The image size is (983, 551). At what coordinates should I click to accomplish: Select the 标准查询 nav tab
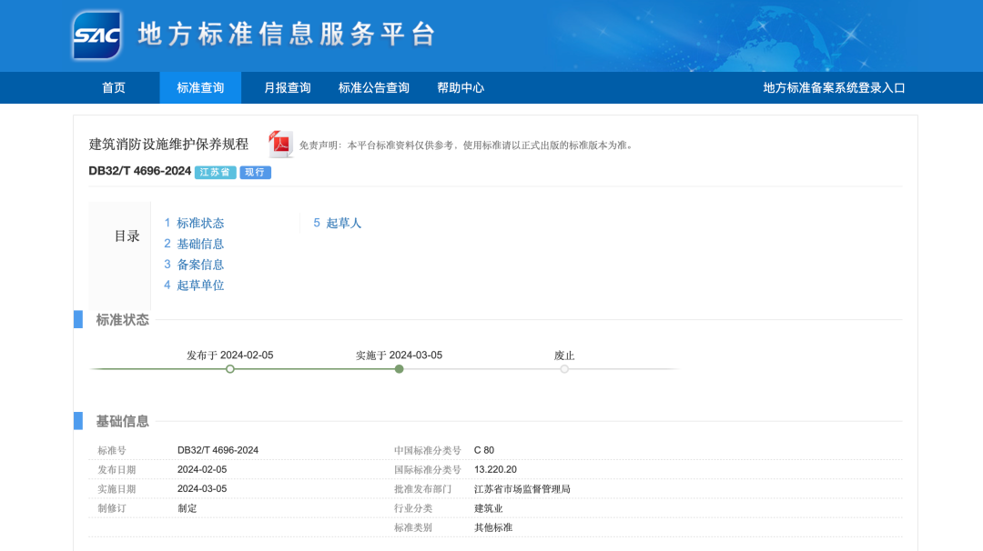(200, 87)
